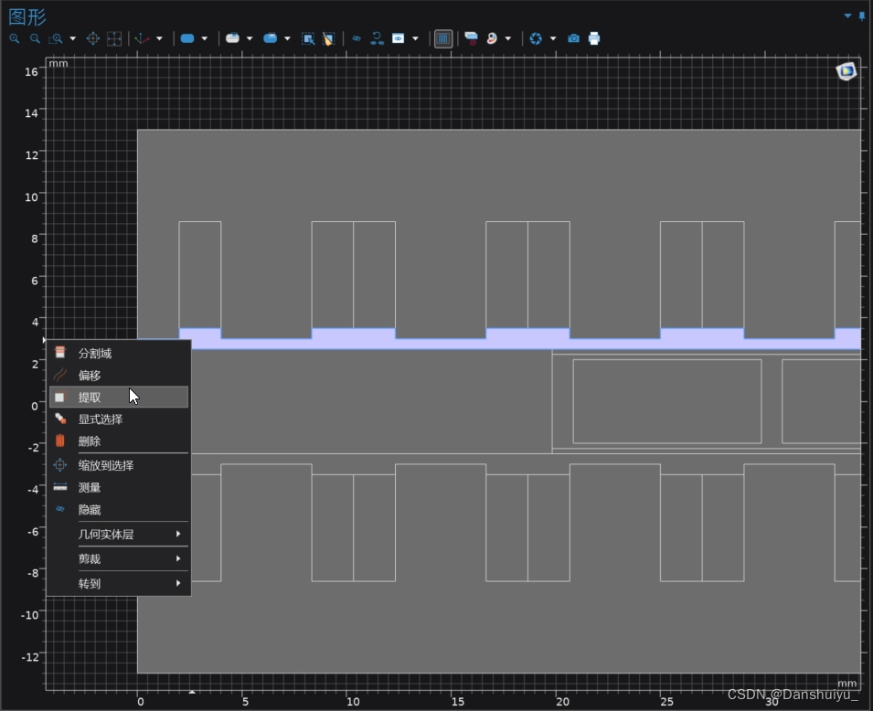Open the view hidden objects dropdown arrow
This screenshot has width=873, height=711.
click(x=415, y=38)
